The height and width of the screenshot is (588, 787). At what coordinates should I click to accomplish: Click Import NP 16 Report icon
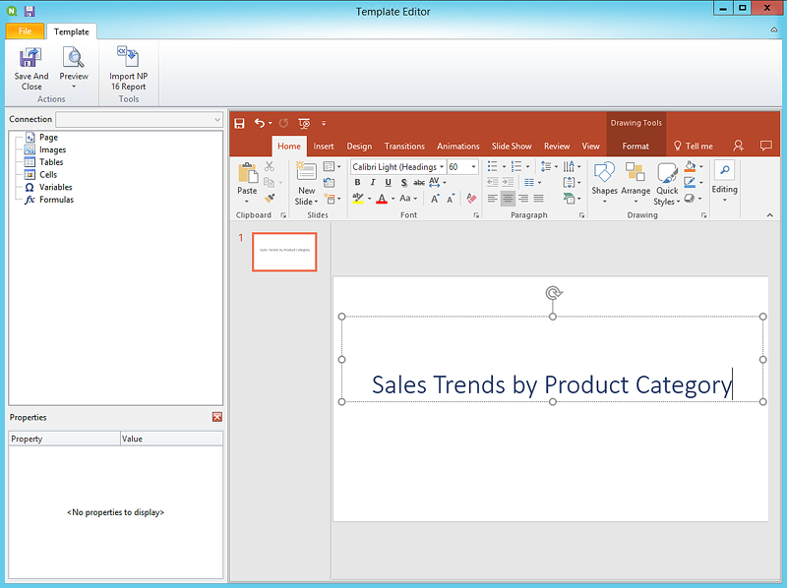click(x=128, y=58)
